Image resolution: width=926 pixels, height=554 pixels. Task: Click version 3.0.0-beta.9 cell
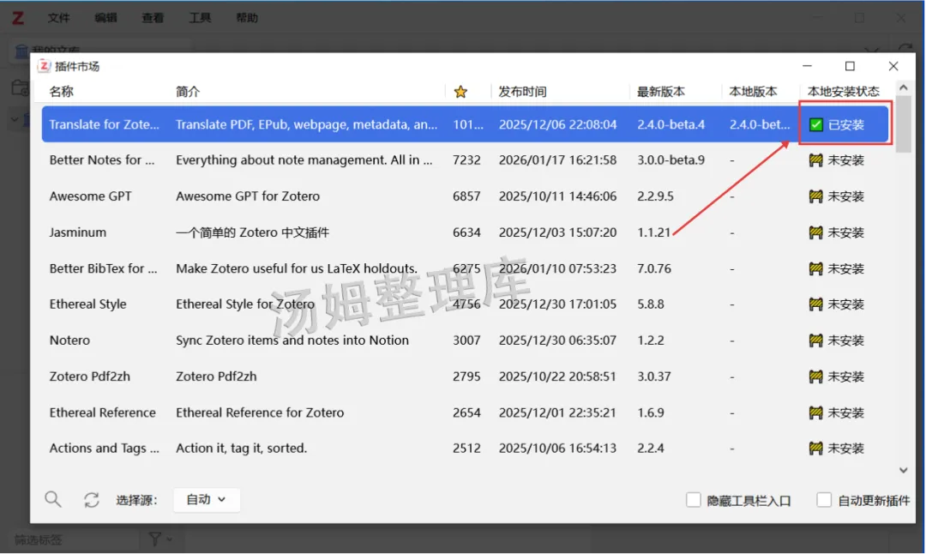point(670,160)
